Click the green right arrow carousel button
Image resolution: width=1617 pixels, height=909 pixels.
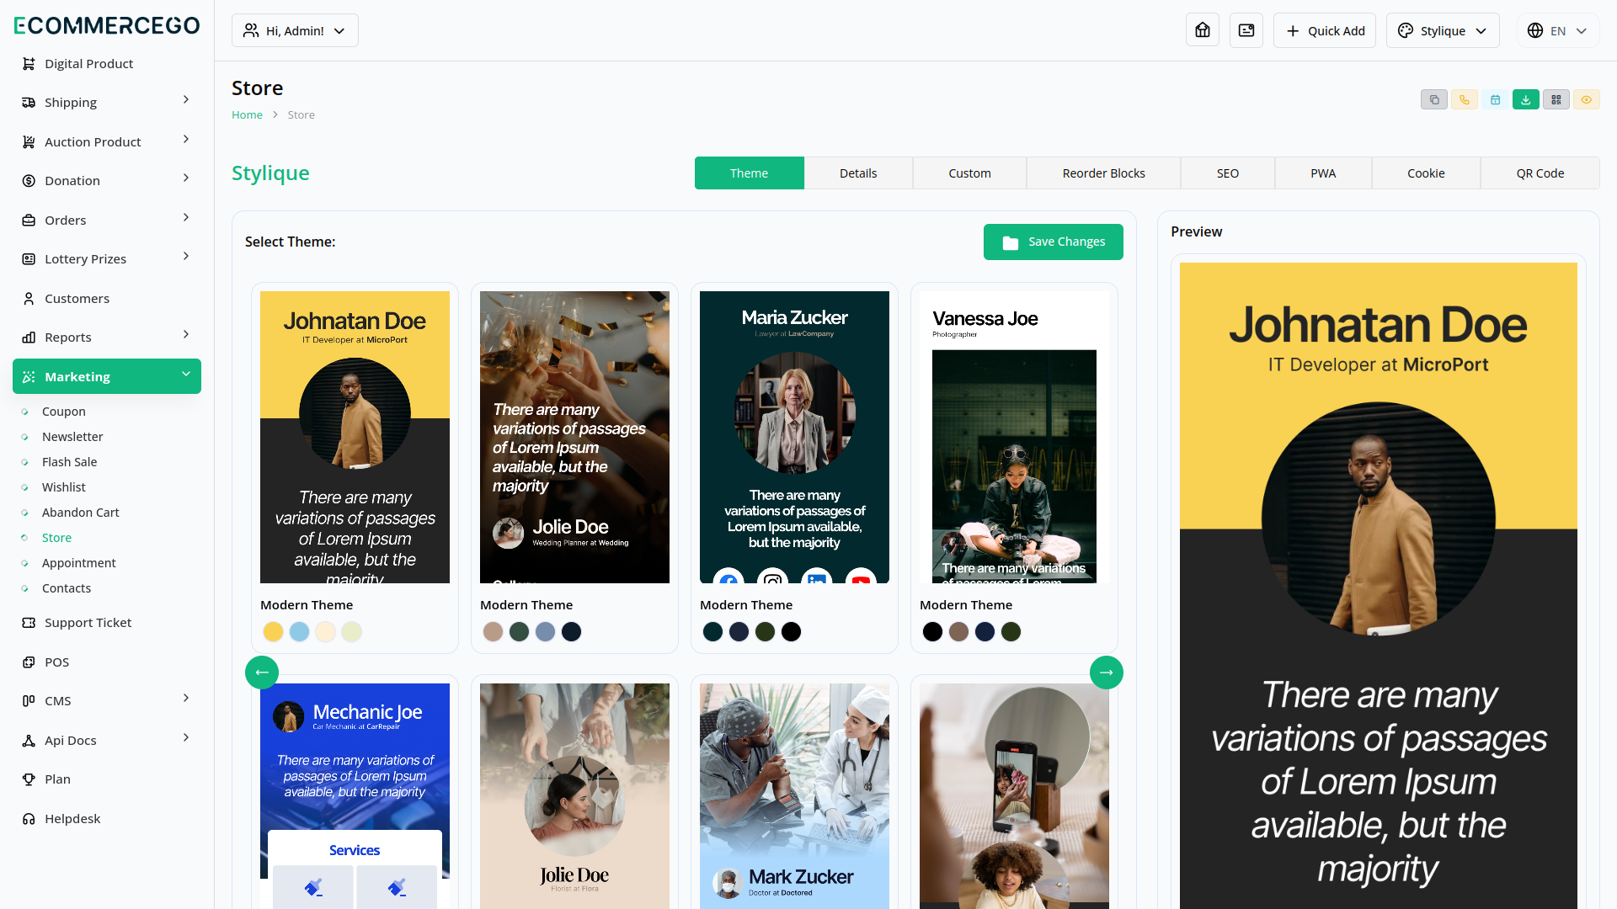1106,672
